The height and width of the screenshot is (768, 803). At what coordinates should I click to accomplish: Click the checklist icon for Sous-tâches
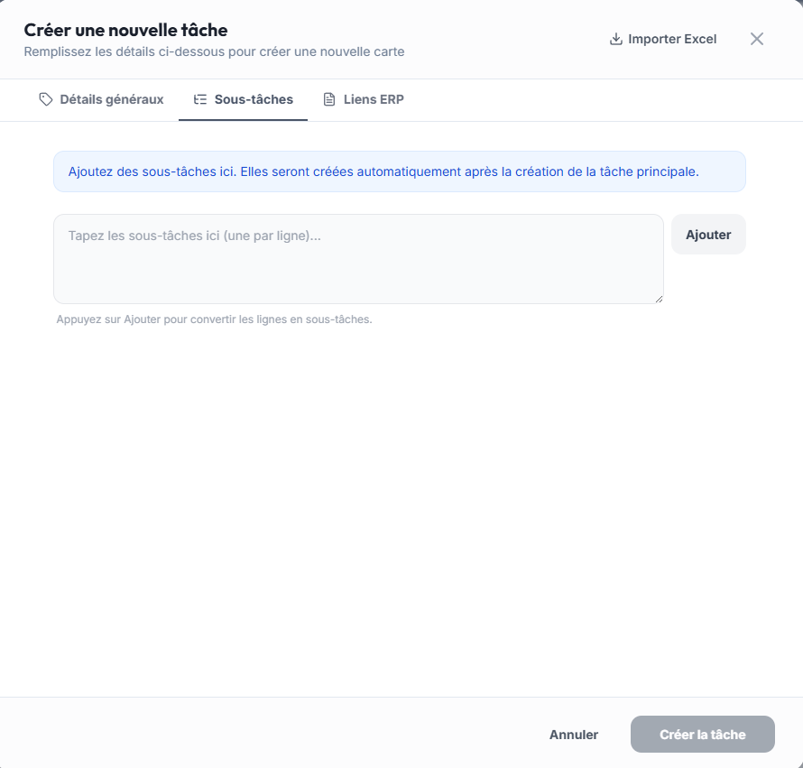point(200,99)
